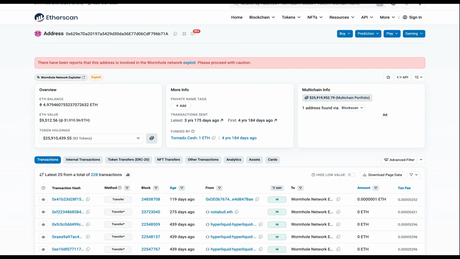
Task: Preview transaction 0x41b23d28f15... eye icon
Action: tap(43, 199)
